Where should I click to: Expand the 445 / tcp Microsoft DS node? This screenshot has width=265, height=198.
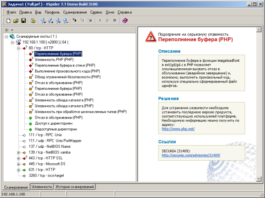[x=18, y=164]
